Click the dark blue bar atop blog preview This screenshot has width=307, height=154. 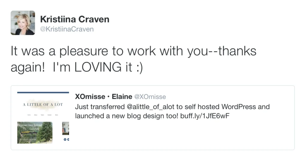click(43, 93)
